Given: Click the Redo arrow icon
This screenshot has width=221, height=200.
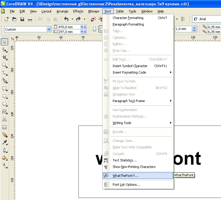Looking at the screenshot, I should click(x=78, y=19).
